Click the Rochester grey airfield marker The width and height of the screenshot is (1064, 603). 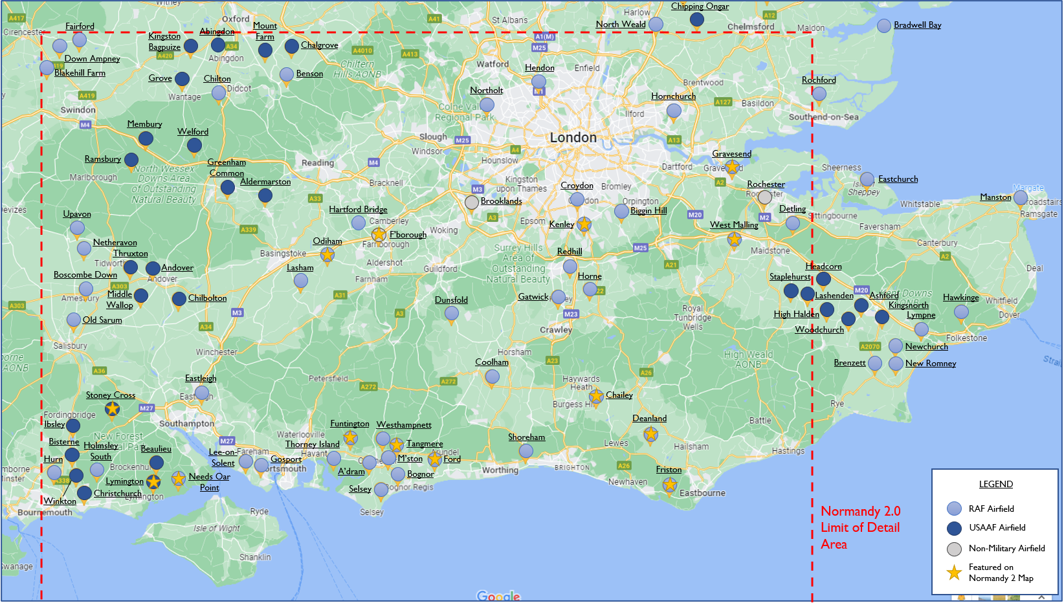pos(765,197)
